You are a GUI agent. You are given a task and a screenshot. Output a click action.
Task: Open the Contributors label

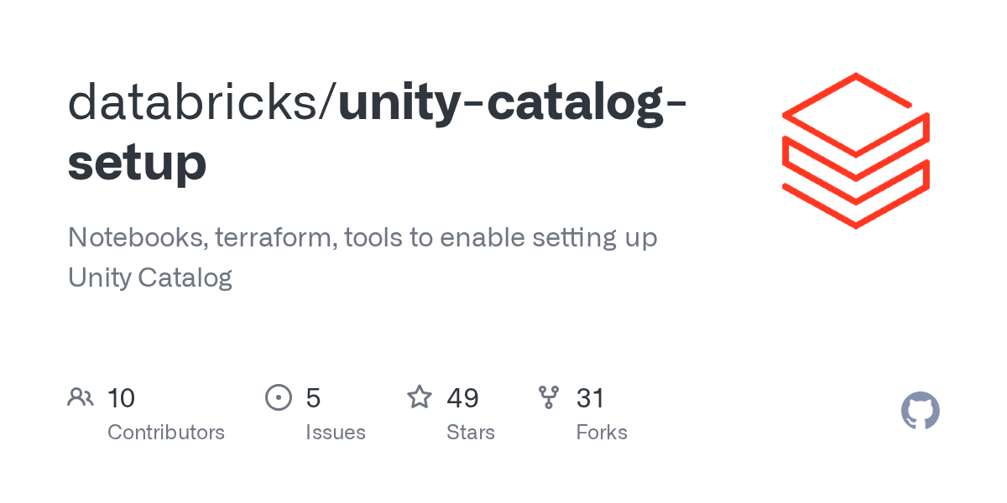click(x=166, y=433)
